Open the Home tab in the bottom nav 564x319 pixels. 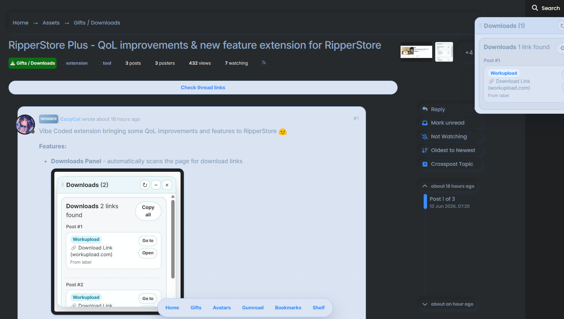[172, 308]
